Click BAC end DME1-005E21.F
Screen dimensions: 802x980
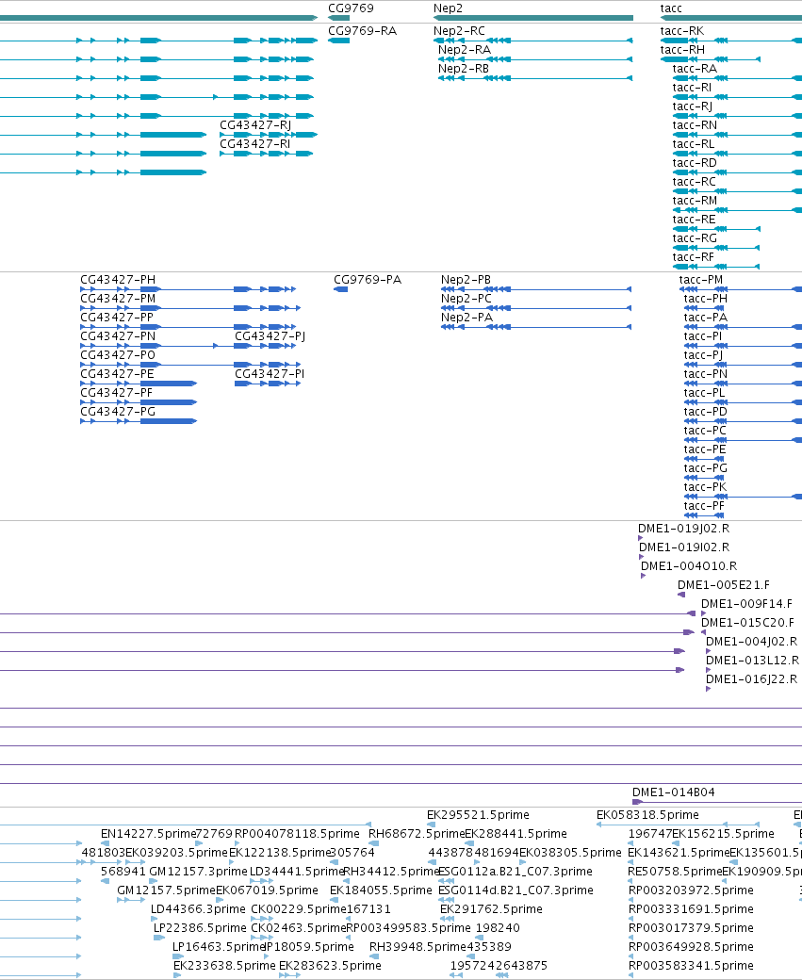tap(723, 585)
